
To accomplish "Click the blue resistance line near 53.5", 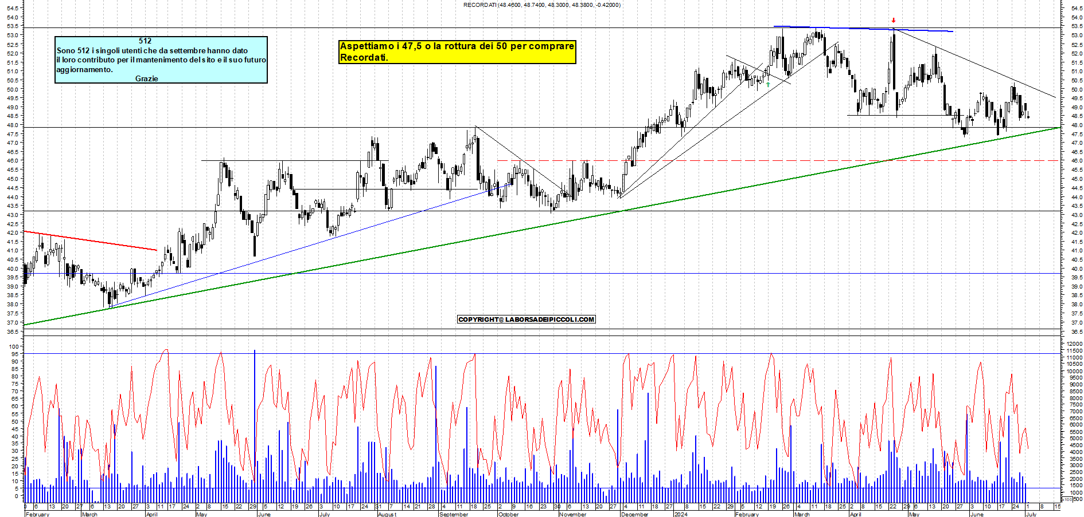I will 863,29.
